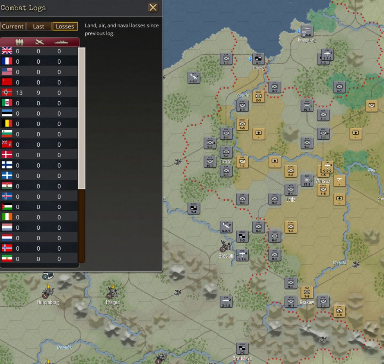384x364 pixels.
Task: Select the Finland flag row
Action: (39, 165)
